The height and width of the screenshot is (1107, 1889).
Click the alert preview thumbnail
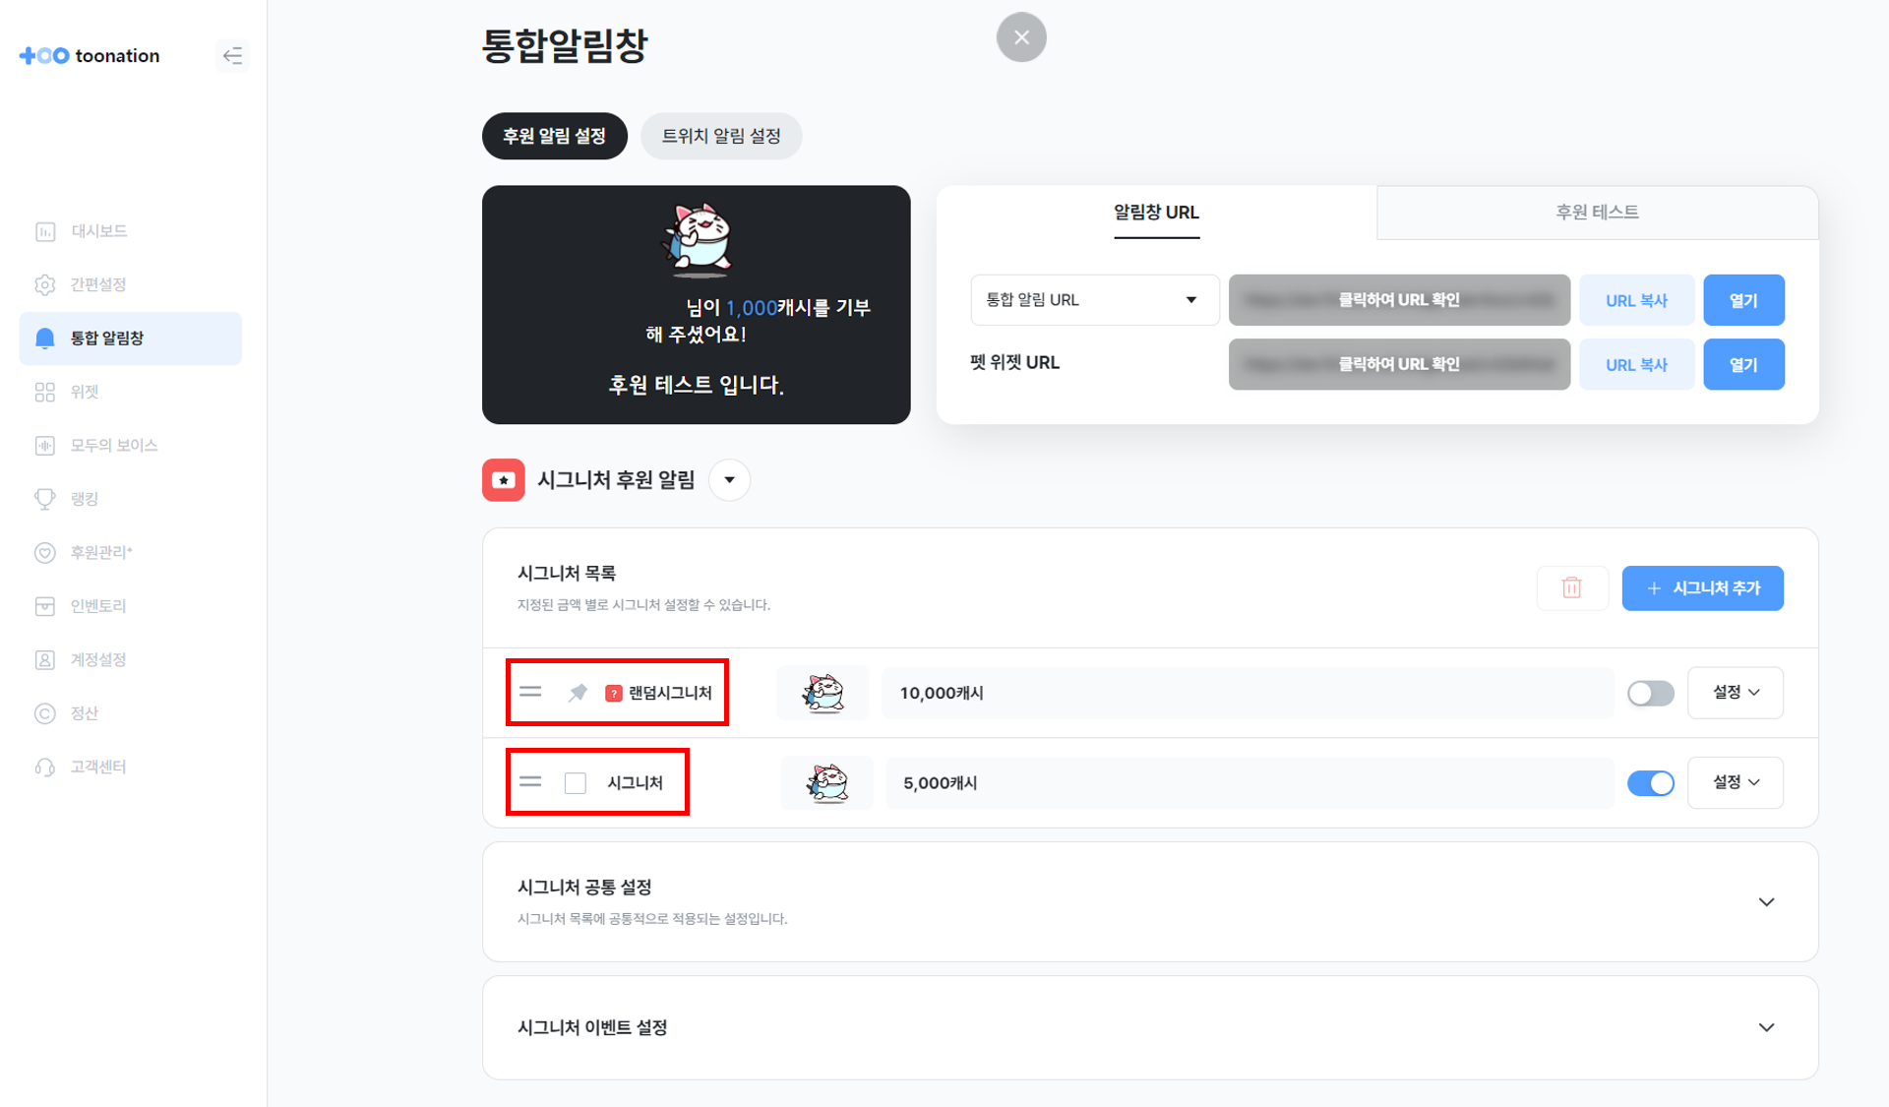click(x=697, y=305)
